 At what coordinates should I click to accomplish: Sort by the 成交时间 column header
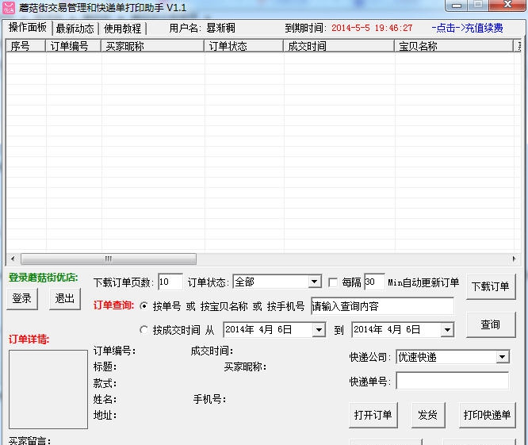pos(339,46)
